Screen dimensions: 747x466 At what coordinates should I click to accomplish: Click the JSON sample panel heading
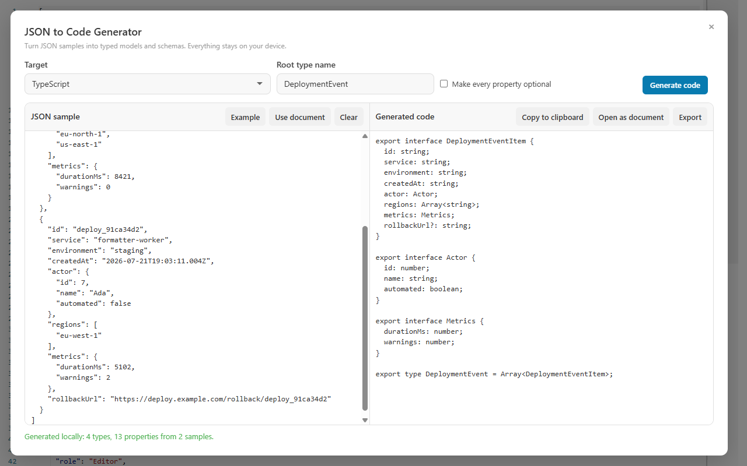click(x=55, y=116)
